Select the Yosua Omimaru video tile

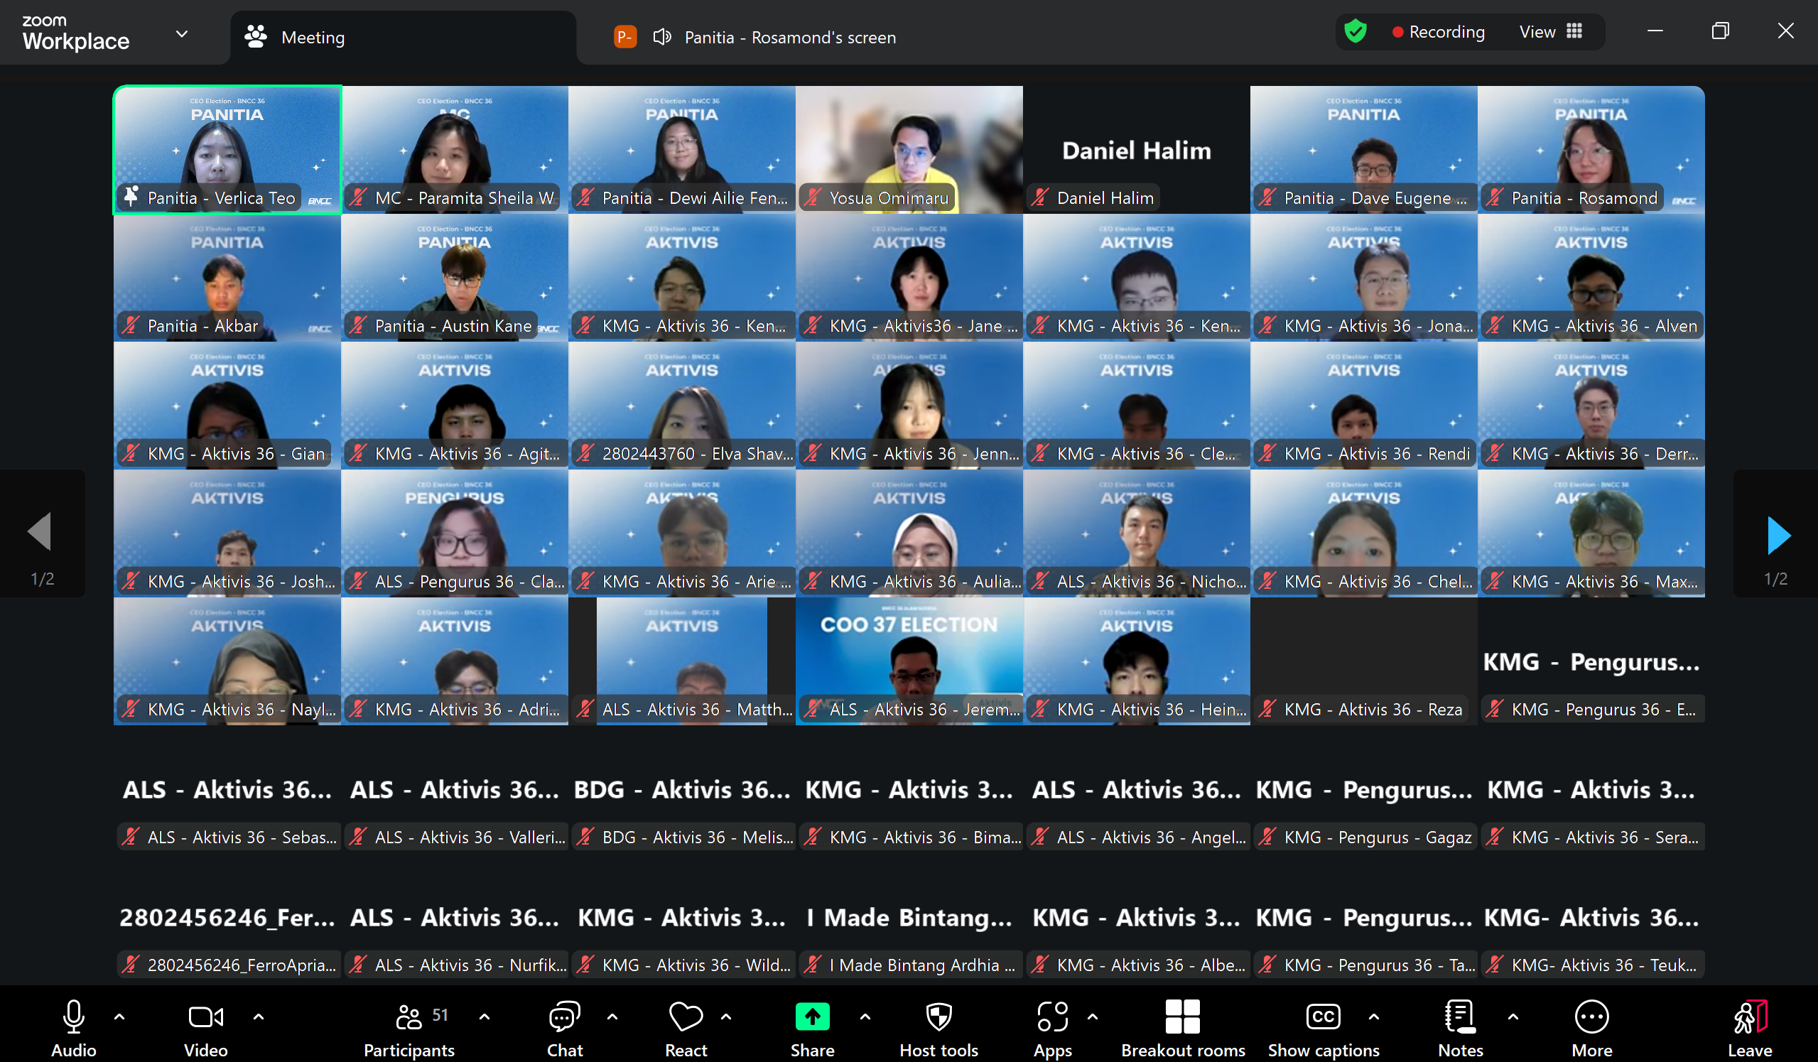point(909,148)
